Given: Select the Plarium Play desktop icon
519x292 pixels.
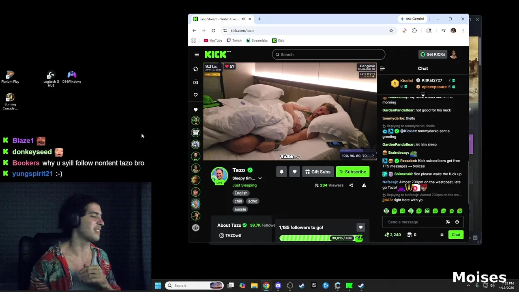Looking at the screenshot, I should point(10,77).
